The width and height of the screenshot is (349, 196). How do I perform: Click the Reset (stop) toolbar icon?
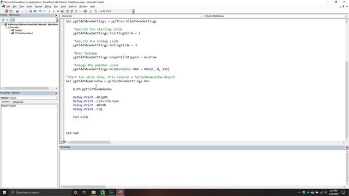coord(58,11)
